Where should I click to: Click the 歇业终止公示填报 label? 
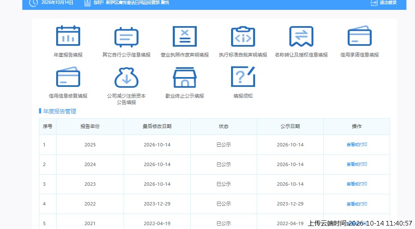[x=184, y=96]
